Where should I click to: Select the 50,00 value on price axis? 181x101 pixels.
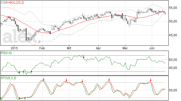(173, 21)
